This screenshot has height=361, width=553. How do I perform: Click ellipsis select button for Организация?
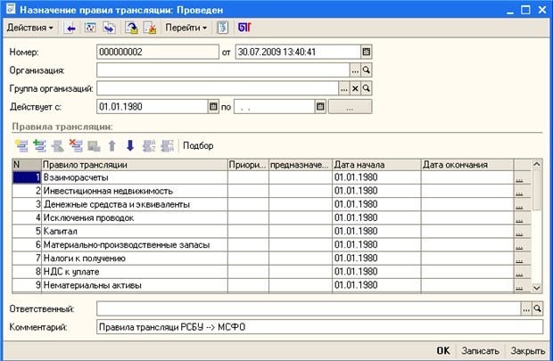pos(355,70)
